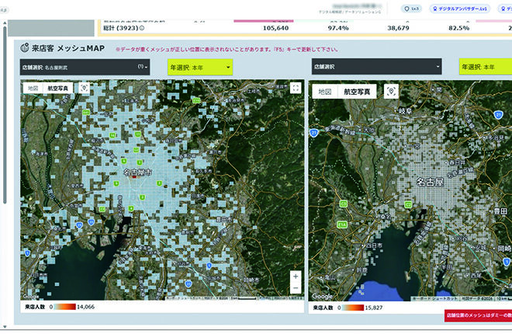512x334 pixels.
Task: Click the vertical scrollbar on left edge
Action: tap(5, 117)
